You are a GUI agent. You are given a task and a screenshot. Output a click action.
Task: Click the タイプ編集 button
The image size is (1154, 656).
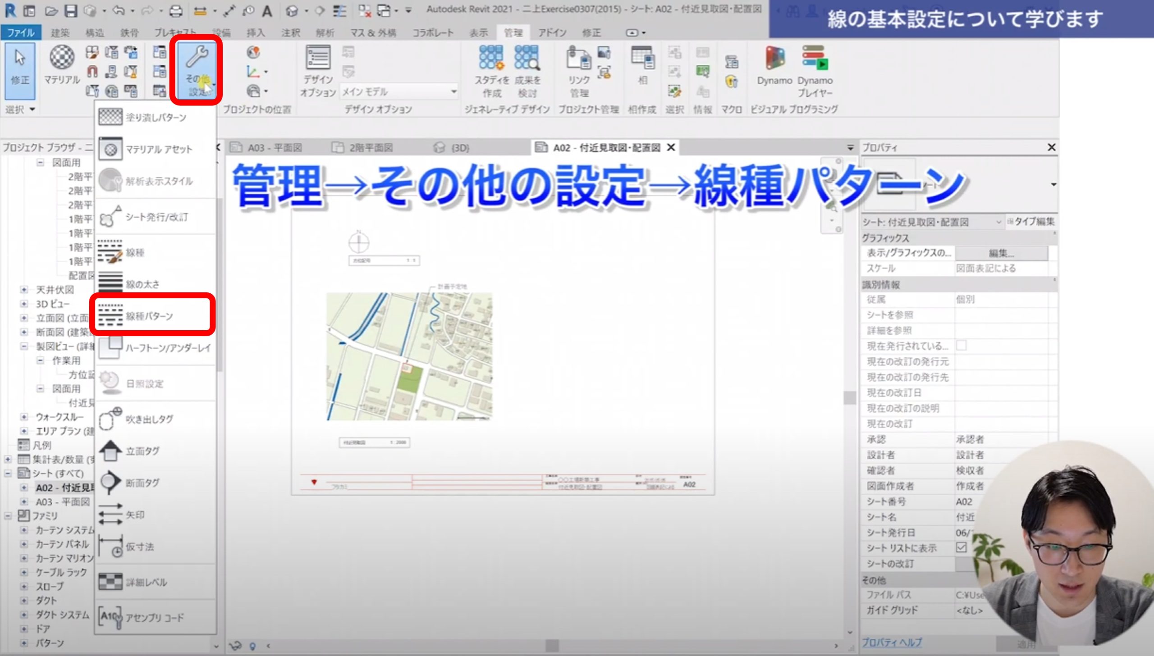[1031, 221]
